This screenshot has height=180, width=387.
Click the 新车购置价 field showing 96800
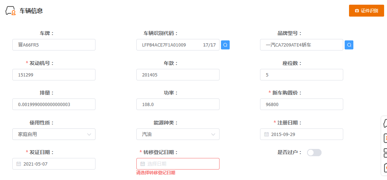[301, 104]
